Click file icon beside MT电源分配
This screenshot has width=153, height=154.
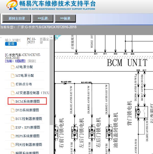tap(13, 76)
